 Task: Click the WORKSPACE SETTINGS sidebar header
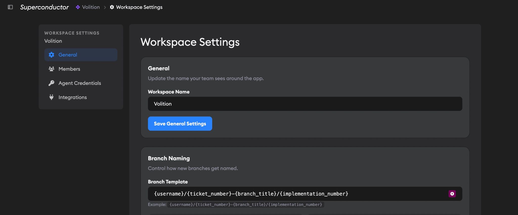click(x=72, y=33)
